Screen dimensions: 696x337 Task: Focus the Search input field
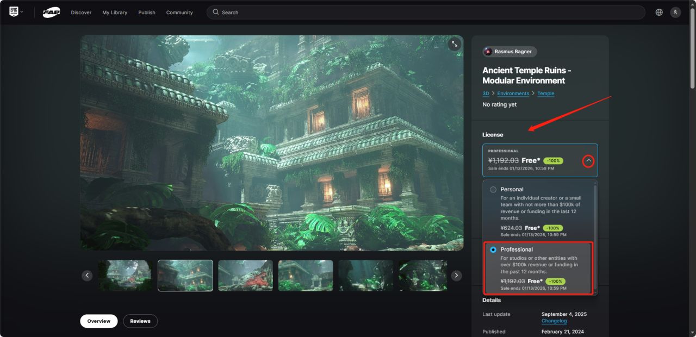426,12
